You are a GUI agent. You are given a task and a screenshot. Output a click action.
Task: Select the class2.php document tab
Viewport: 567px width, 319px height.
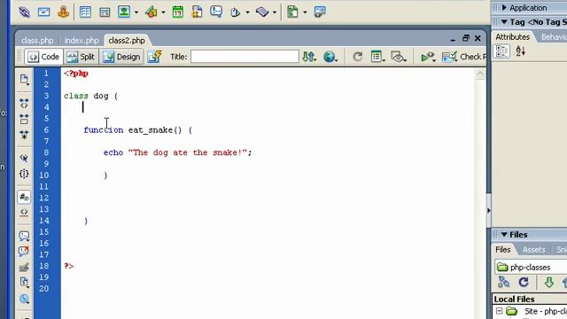tap(127, 41)
